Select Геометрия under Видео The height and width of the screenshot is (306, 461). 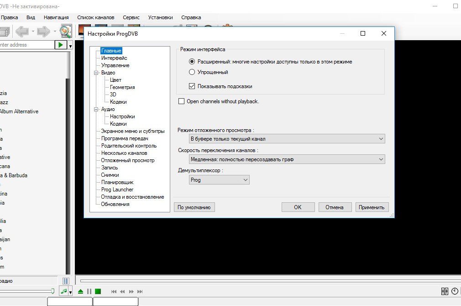click(x=122, y=87)
